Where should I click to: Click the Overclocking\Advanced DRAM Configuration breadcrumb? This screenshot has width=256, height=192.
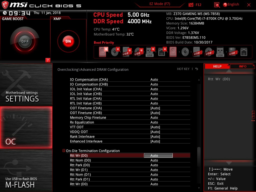(93, 69)
